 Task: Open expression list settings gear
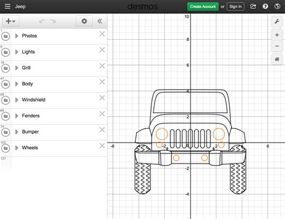coord(84,21)
